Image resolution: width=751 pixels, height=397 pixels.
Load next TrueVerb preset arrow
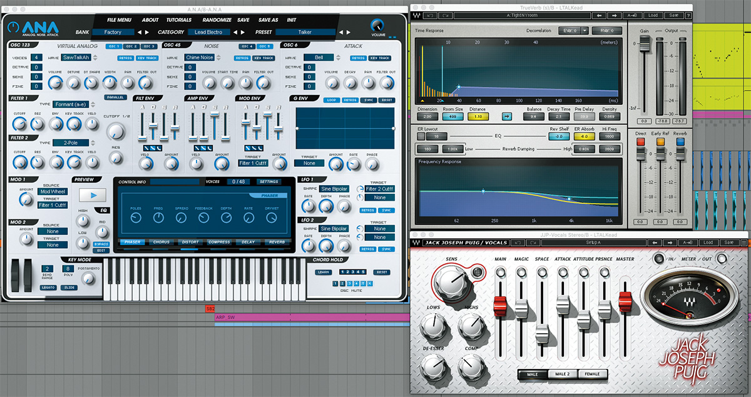(x=616, y=15)
